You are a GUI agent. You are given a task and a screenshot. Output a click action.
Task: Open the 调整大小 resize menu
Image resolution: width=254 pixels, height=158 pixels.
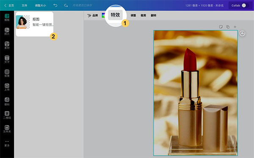click(40, 5)
